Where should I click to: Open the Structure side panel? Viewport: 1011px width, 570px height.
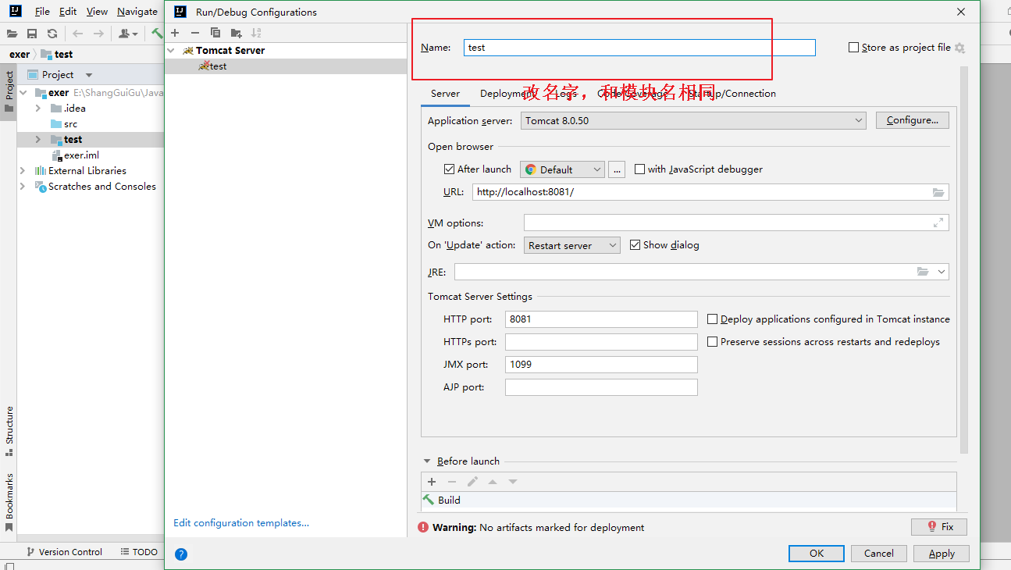9,430
